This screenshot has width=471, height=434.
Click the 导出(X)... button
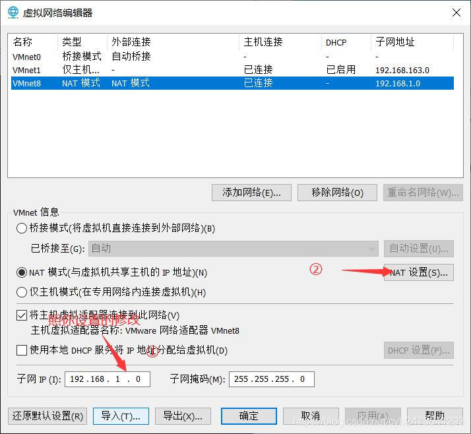pyautogui.click(x=183, y=416)
